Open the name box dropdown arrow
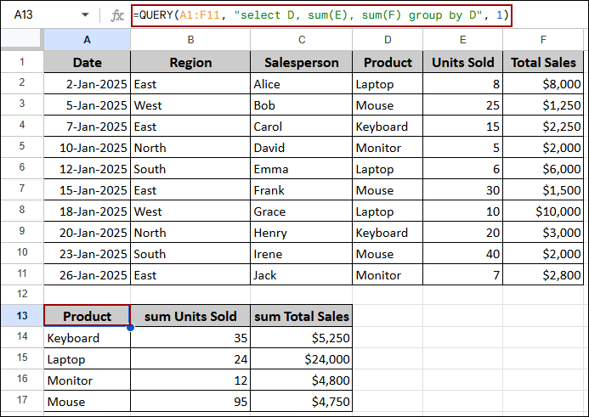The image size is (589, 417). 85,15
